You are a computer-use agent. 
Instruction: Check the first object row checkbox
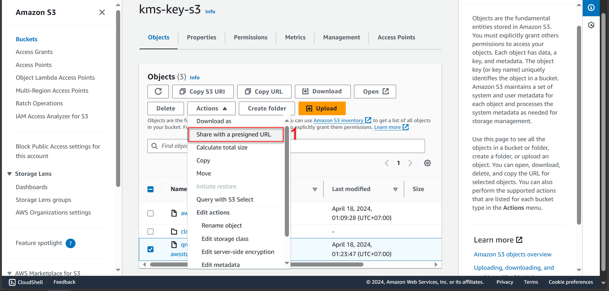[151, 213]
